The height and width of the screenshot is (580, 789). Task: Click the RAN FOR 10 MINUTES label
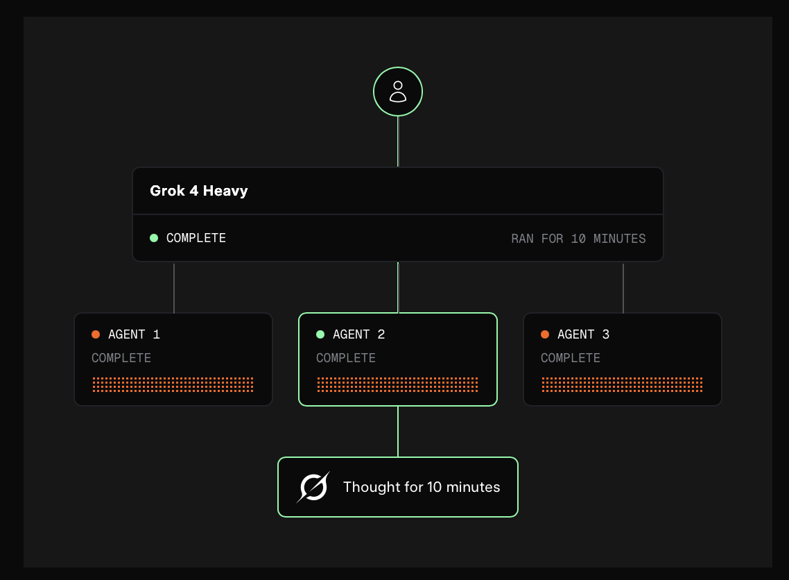[x=578, y=239]
